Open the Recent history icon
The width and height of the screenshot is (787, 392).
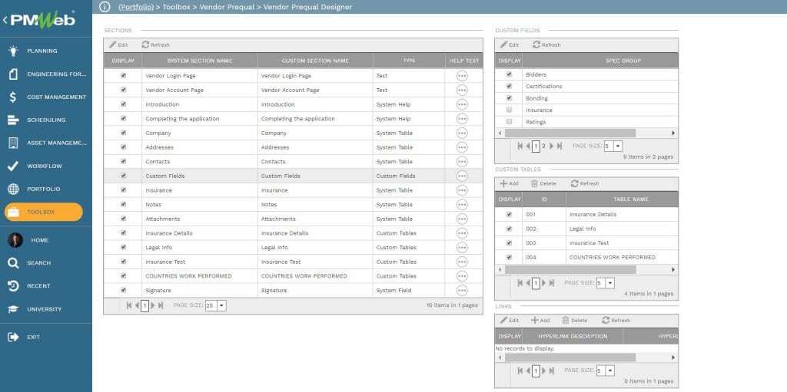14,285
